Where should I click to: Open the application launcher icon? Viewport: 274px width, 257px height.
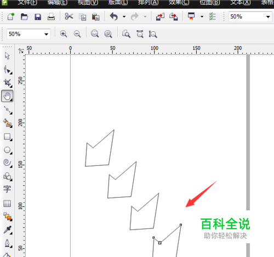tap(191, 16)
